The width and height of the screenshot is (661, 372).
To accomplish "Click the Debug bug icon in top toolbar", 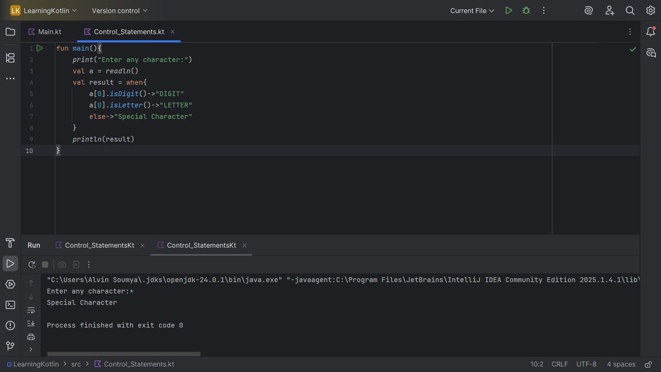I will 526,10.
